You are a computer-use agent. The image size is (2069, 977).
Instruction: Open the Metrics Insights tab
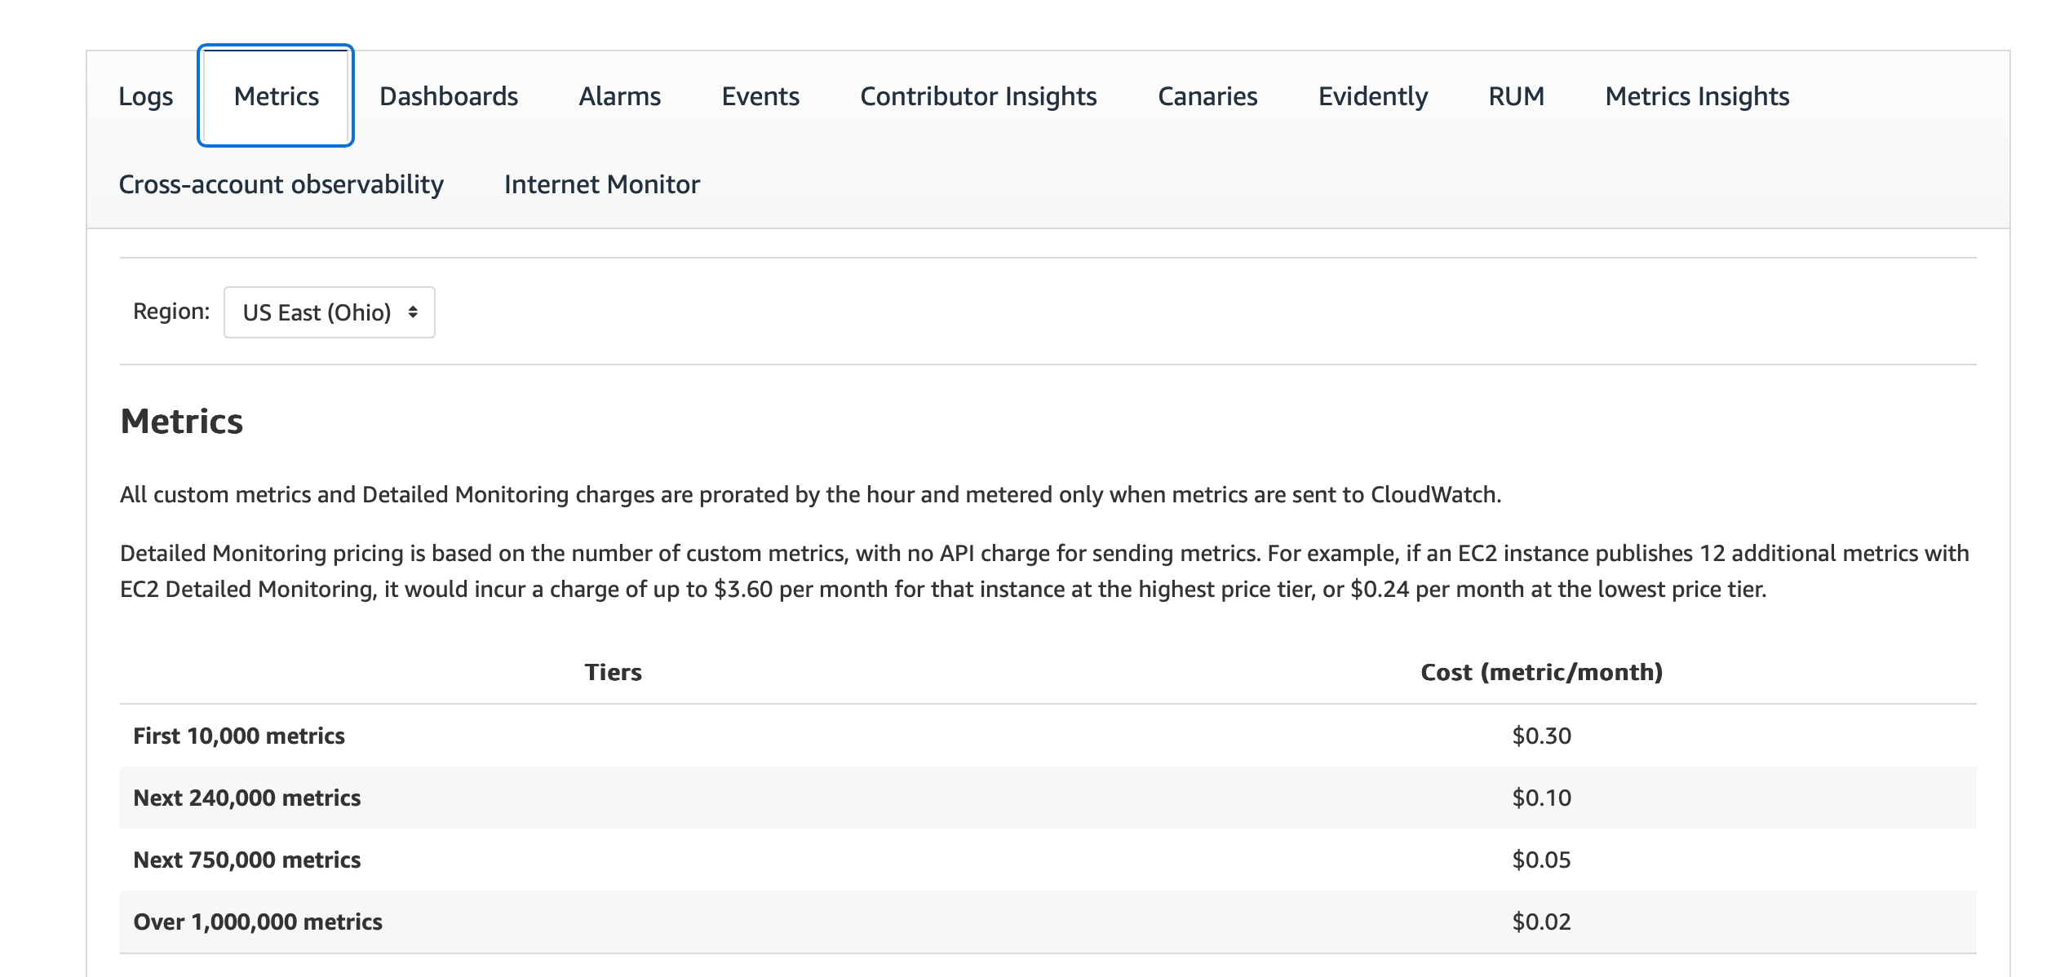[1697, 96]
